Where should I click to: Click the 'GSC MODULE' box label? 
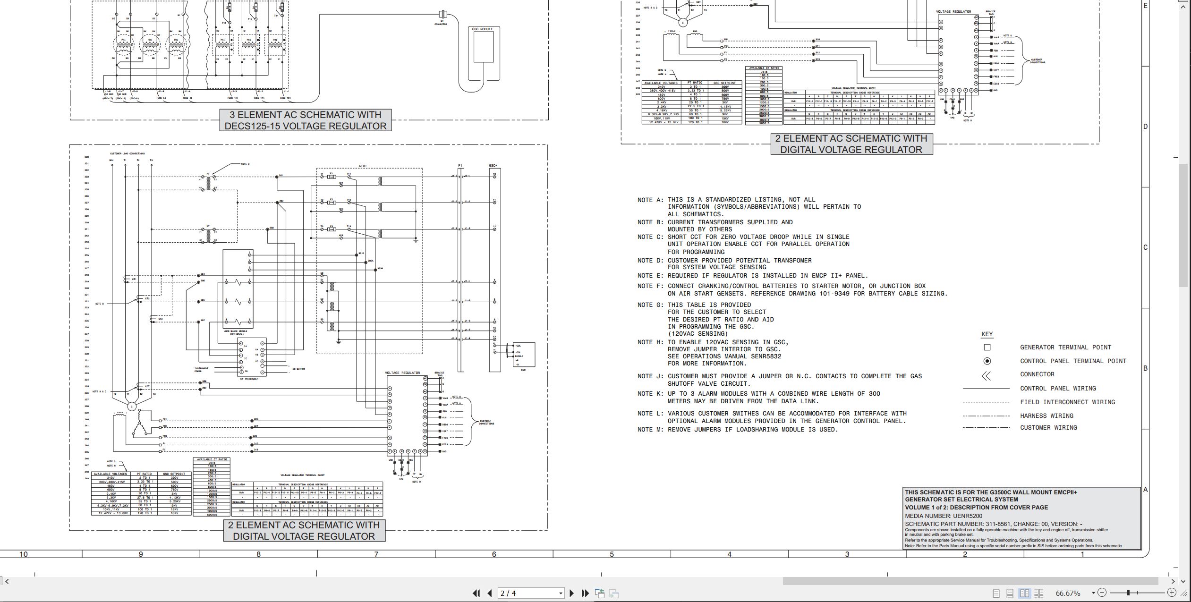point(483,29)
